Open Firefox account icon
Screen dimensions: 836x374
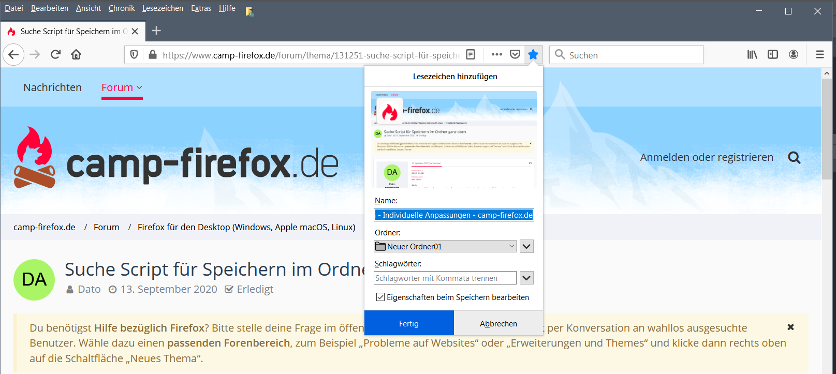pyautogui.click(x=793, y=54)
